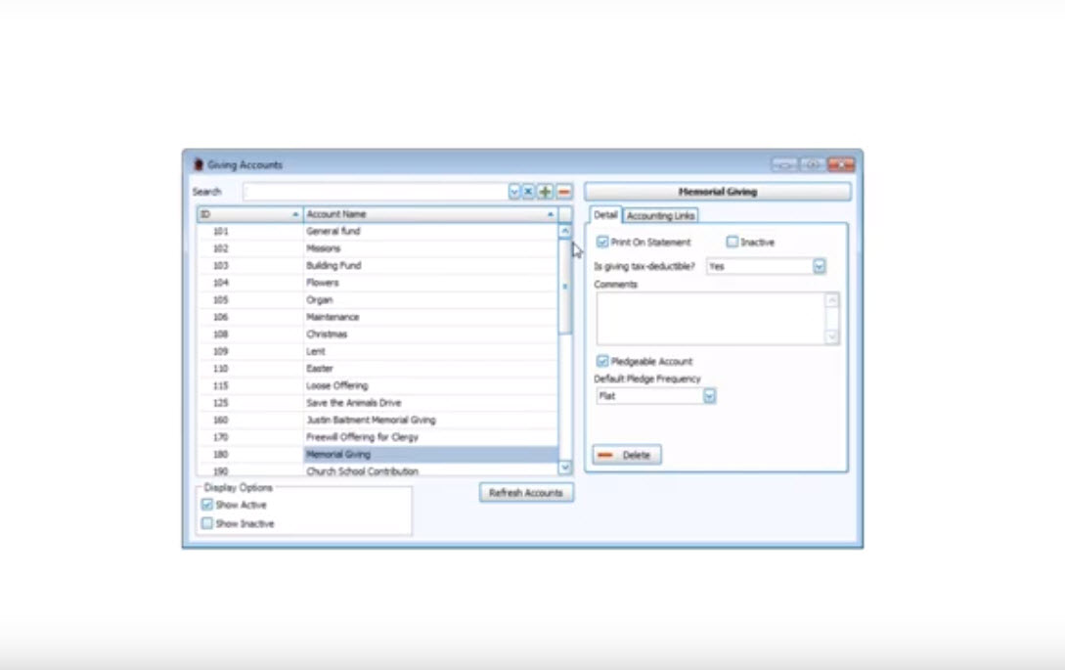Click the account list vertical scrollbar thumb

pos(564,287)
